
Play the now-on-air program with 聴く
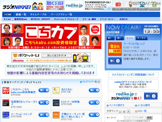pyautogui.click(x=115, y=61)
